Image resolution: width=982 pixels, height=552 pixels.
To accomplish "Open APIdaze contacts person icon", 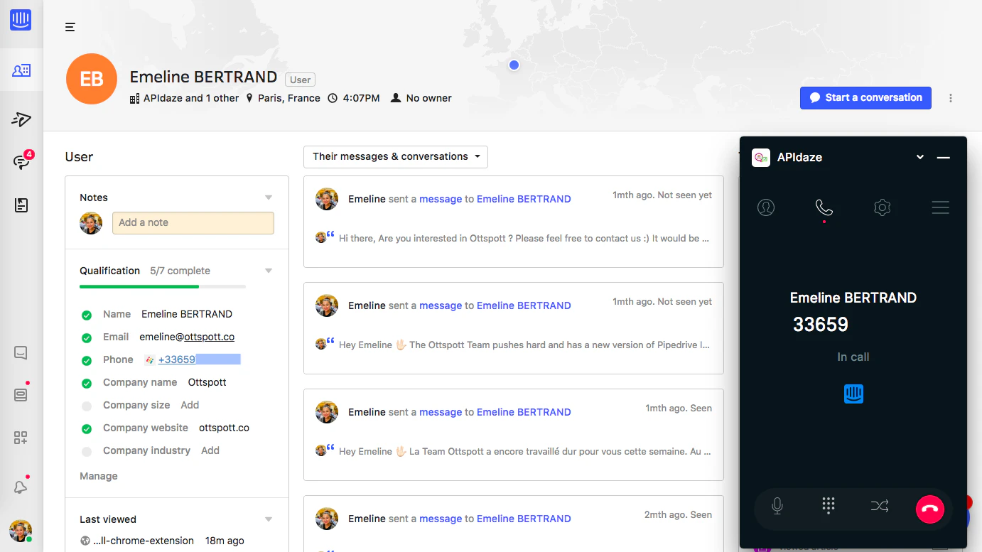I will (x=766, y=207).
